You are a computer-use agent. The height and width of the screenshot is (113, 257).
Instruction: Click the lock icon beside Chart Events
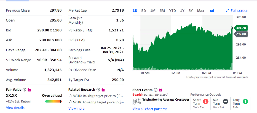click(160, 90)
